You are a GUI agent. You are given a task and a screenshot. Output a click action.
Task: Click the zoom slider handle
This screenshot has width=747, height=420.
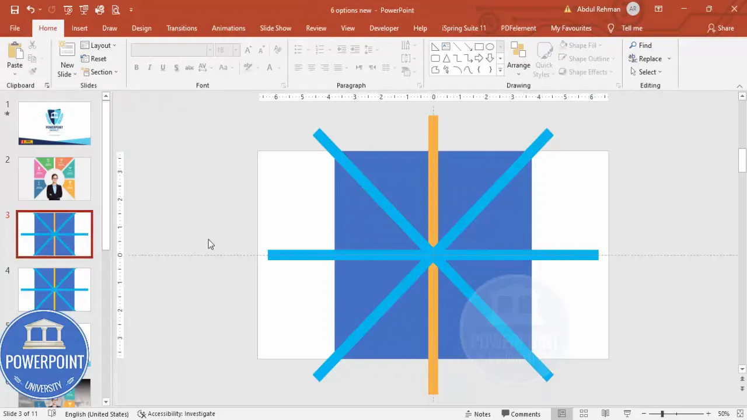(662, 414)
